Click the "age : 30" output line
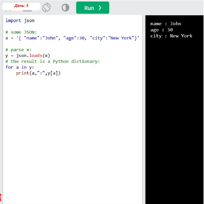This screenshot has width=204, height=204. pyautogui.click(x=161, y=30)
